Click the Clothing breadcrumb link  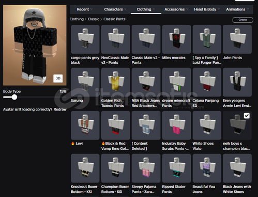click(x=77, y=19)
